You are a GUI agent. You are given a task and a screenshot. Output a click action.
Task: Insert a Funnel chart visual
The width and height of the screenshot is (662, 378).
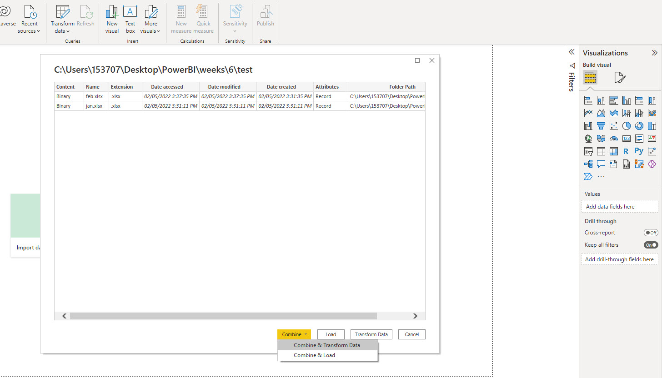601,126
